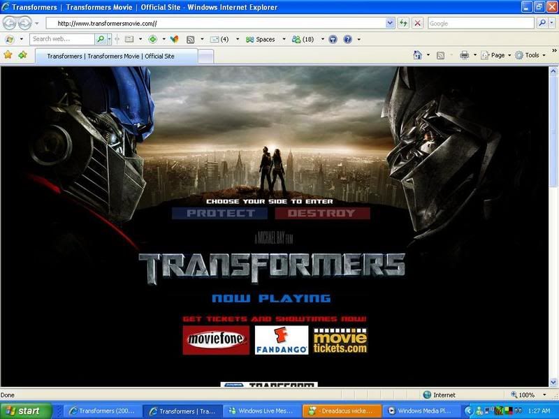Click the form fill icon on Live toolbar
This screenshot has width=559, height=419.
pyautogui.click(x=129, y=39)
